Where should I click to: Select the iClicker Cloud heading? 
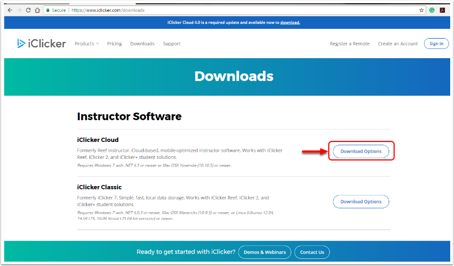98,140
